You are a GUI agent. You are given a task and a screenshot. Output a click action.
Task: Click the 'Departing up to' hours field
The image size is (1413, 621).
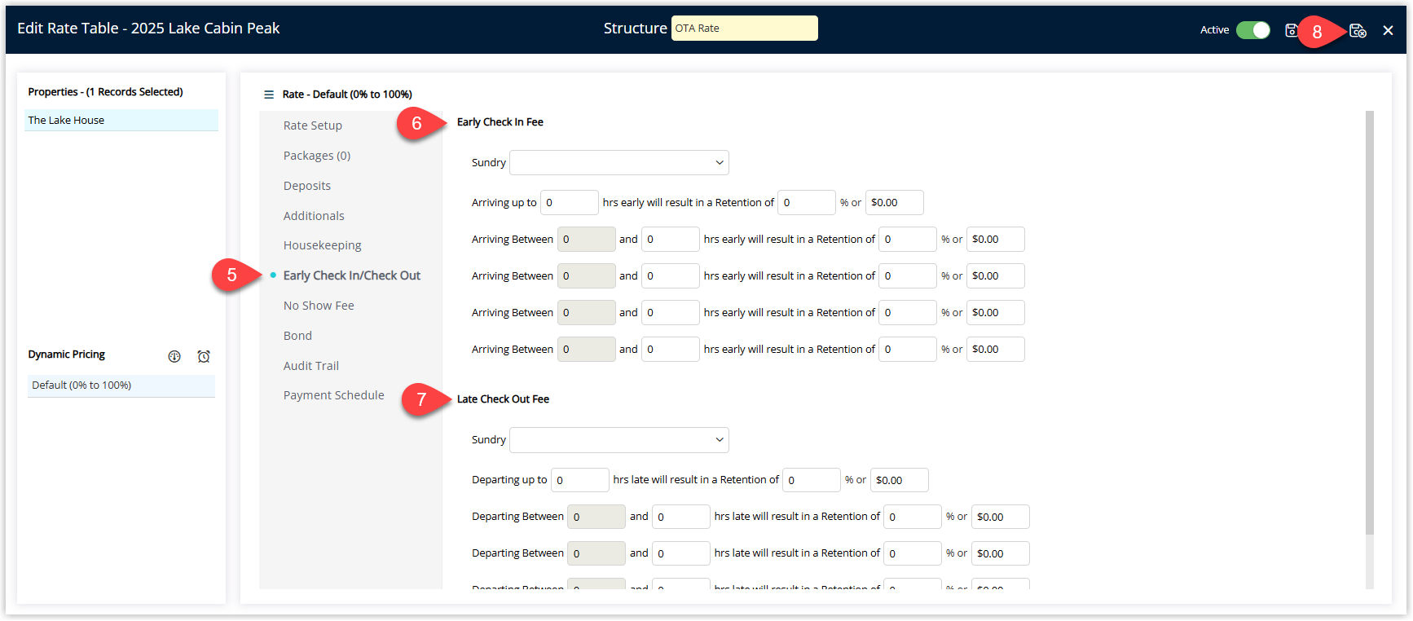click(x=580, y=480)
